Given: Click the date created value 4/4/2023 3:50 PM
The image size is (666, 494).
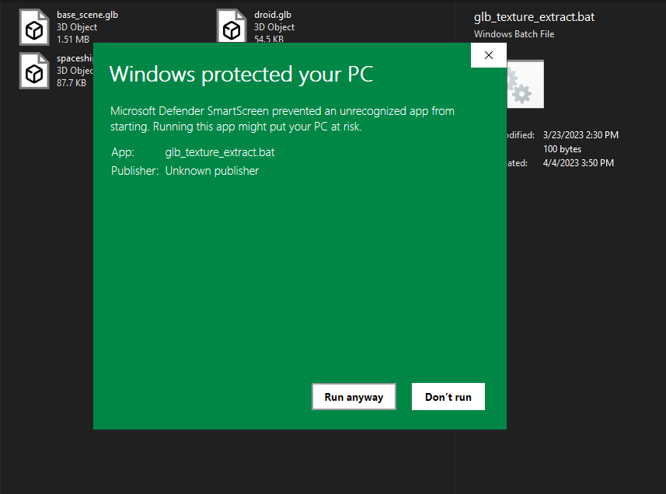Looking at the screenshot, I should 578,163.
